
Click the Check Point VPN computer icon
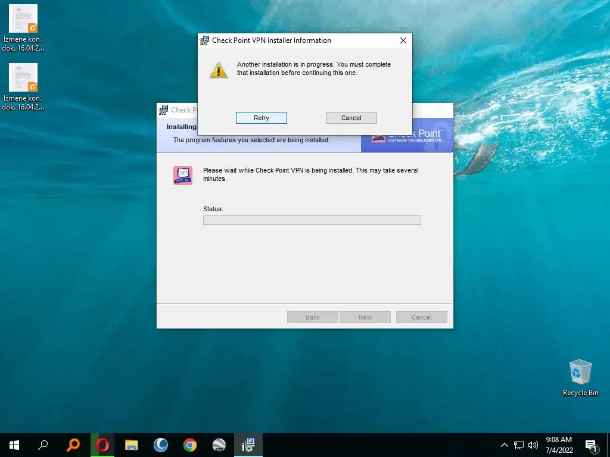[183, 176]
